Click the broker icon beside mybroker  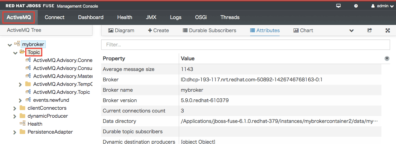(17, 44)
